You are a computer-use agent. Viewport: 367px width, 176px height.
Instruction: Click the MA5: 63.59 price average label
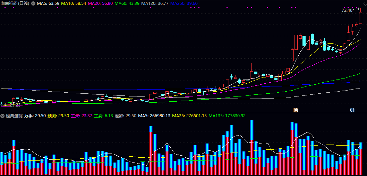pos(48,3)
